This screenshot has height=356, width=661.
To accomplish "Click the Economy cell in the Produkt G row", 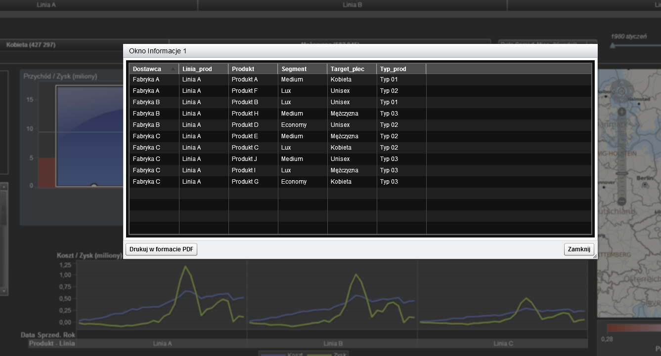I will (x=302, y=182).
